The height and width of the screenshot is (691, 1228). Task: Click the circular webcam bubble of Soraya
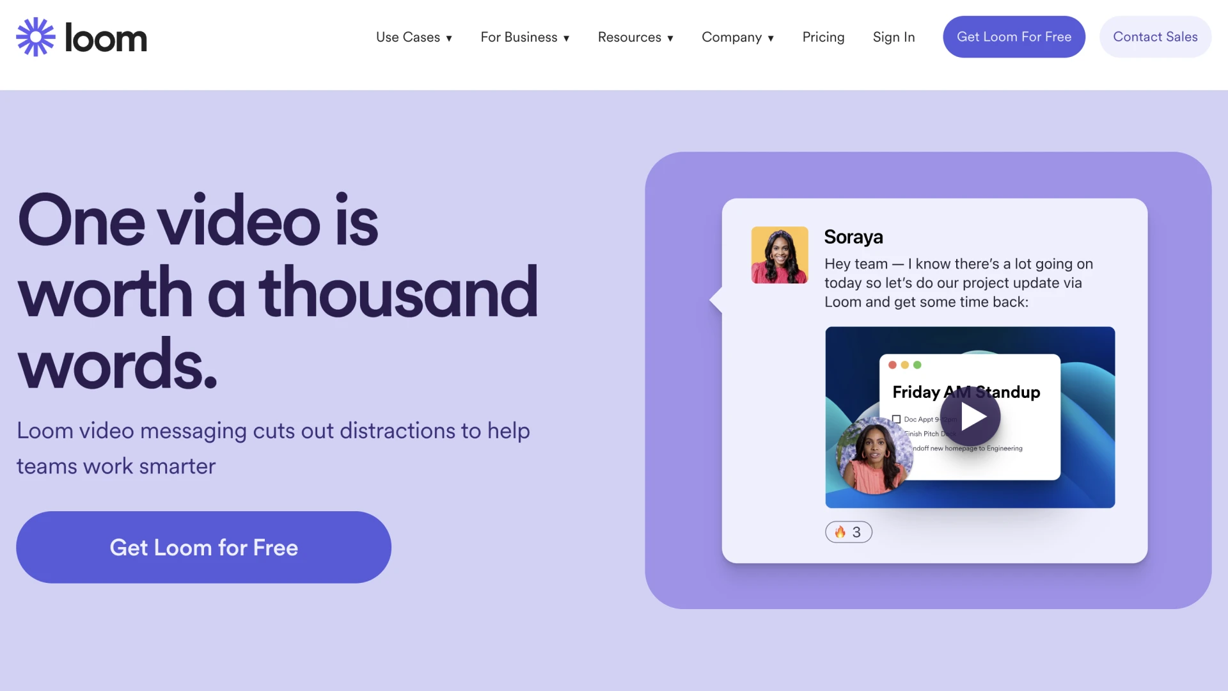pos(874,455)
